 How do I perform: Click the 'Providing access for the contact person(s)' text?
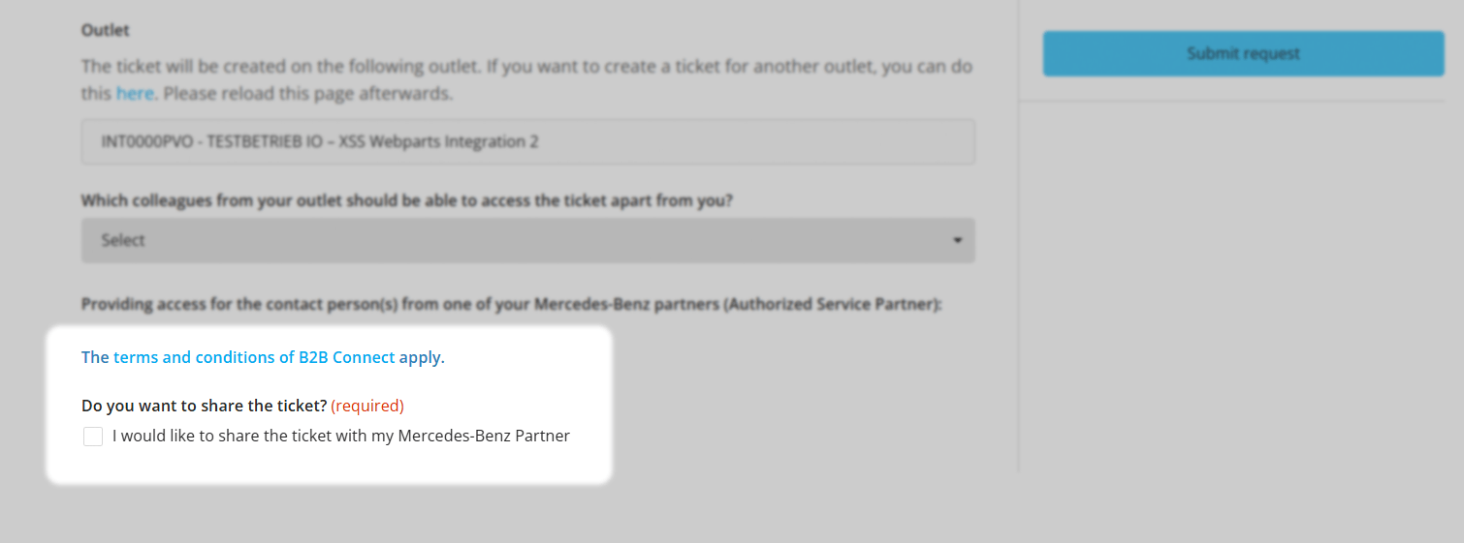click(x=511, y=304)
